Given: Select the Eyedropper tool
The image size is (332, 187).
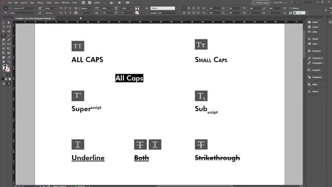Looking at the screenshot, I should (x=9, y=57).
